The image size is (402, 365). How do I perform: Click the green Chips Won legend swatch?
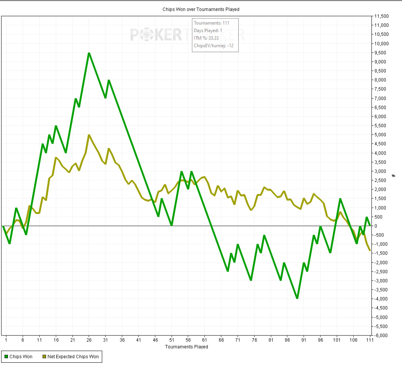coord(6,357)
